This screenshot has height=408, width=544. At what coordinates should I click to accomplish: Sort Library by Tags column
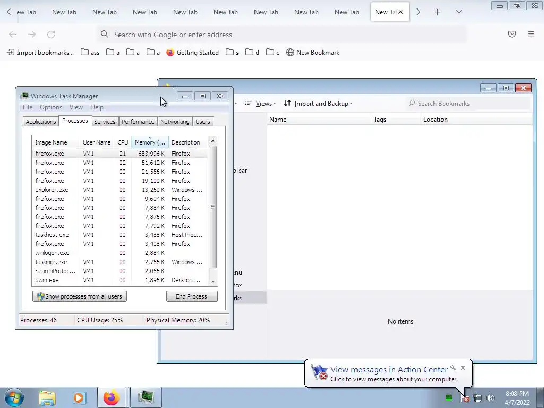(396, 120)
